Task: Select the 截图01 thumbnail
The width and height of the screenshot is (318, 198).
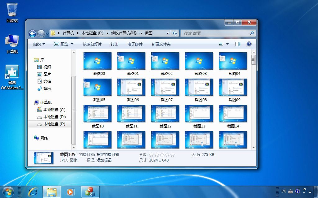Action: tap(131, 61)
